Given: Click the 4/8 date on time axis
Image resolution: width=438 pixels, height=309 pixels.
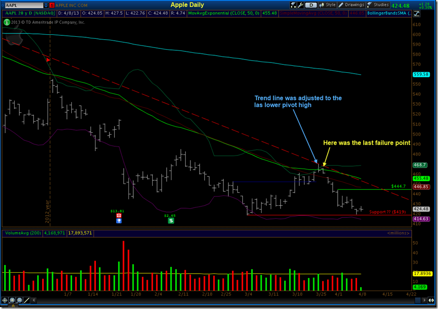Looking at the screenshot, I should 362,294.
